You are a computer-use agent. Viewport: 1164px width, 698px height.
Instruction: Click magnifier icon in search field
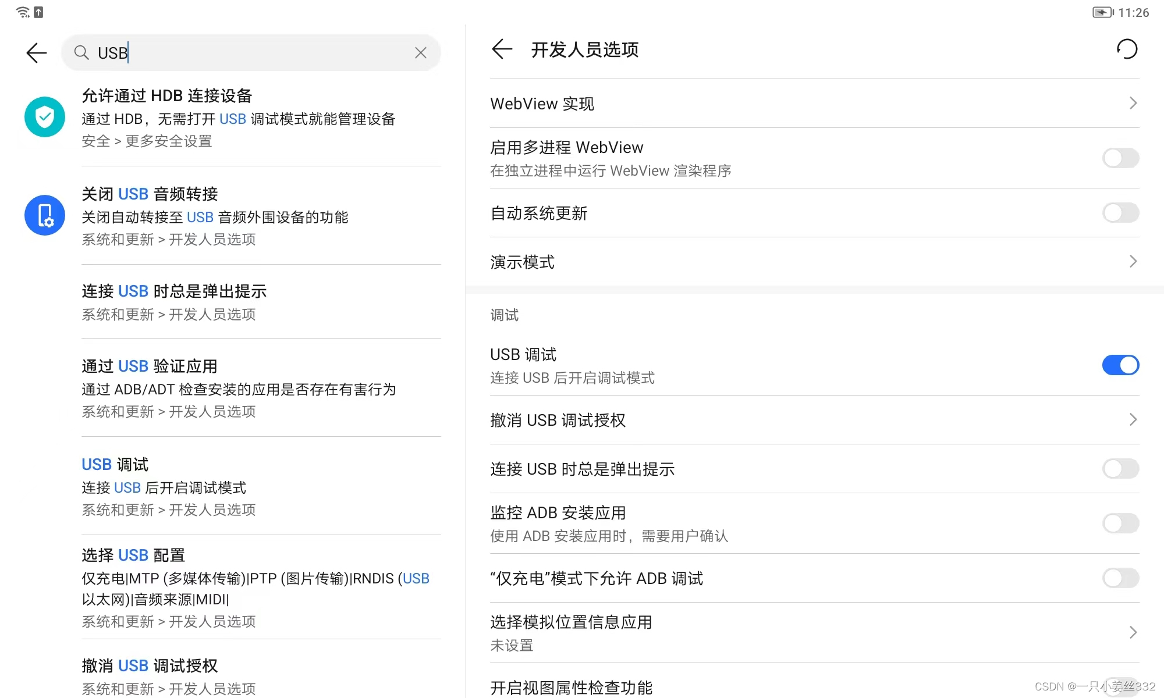coord(81,53)
